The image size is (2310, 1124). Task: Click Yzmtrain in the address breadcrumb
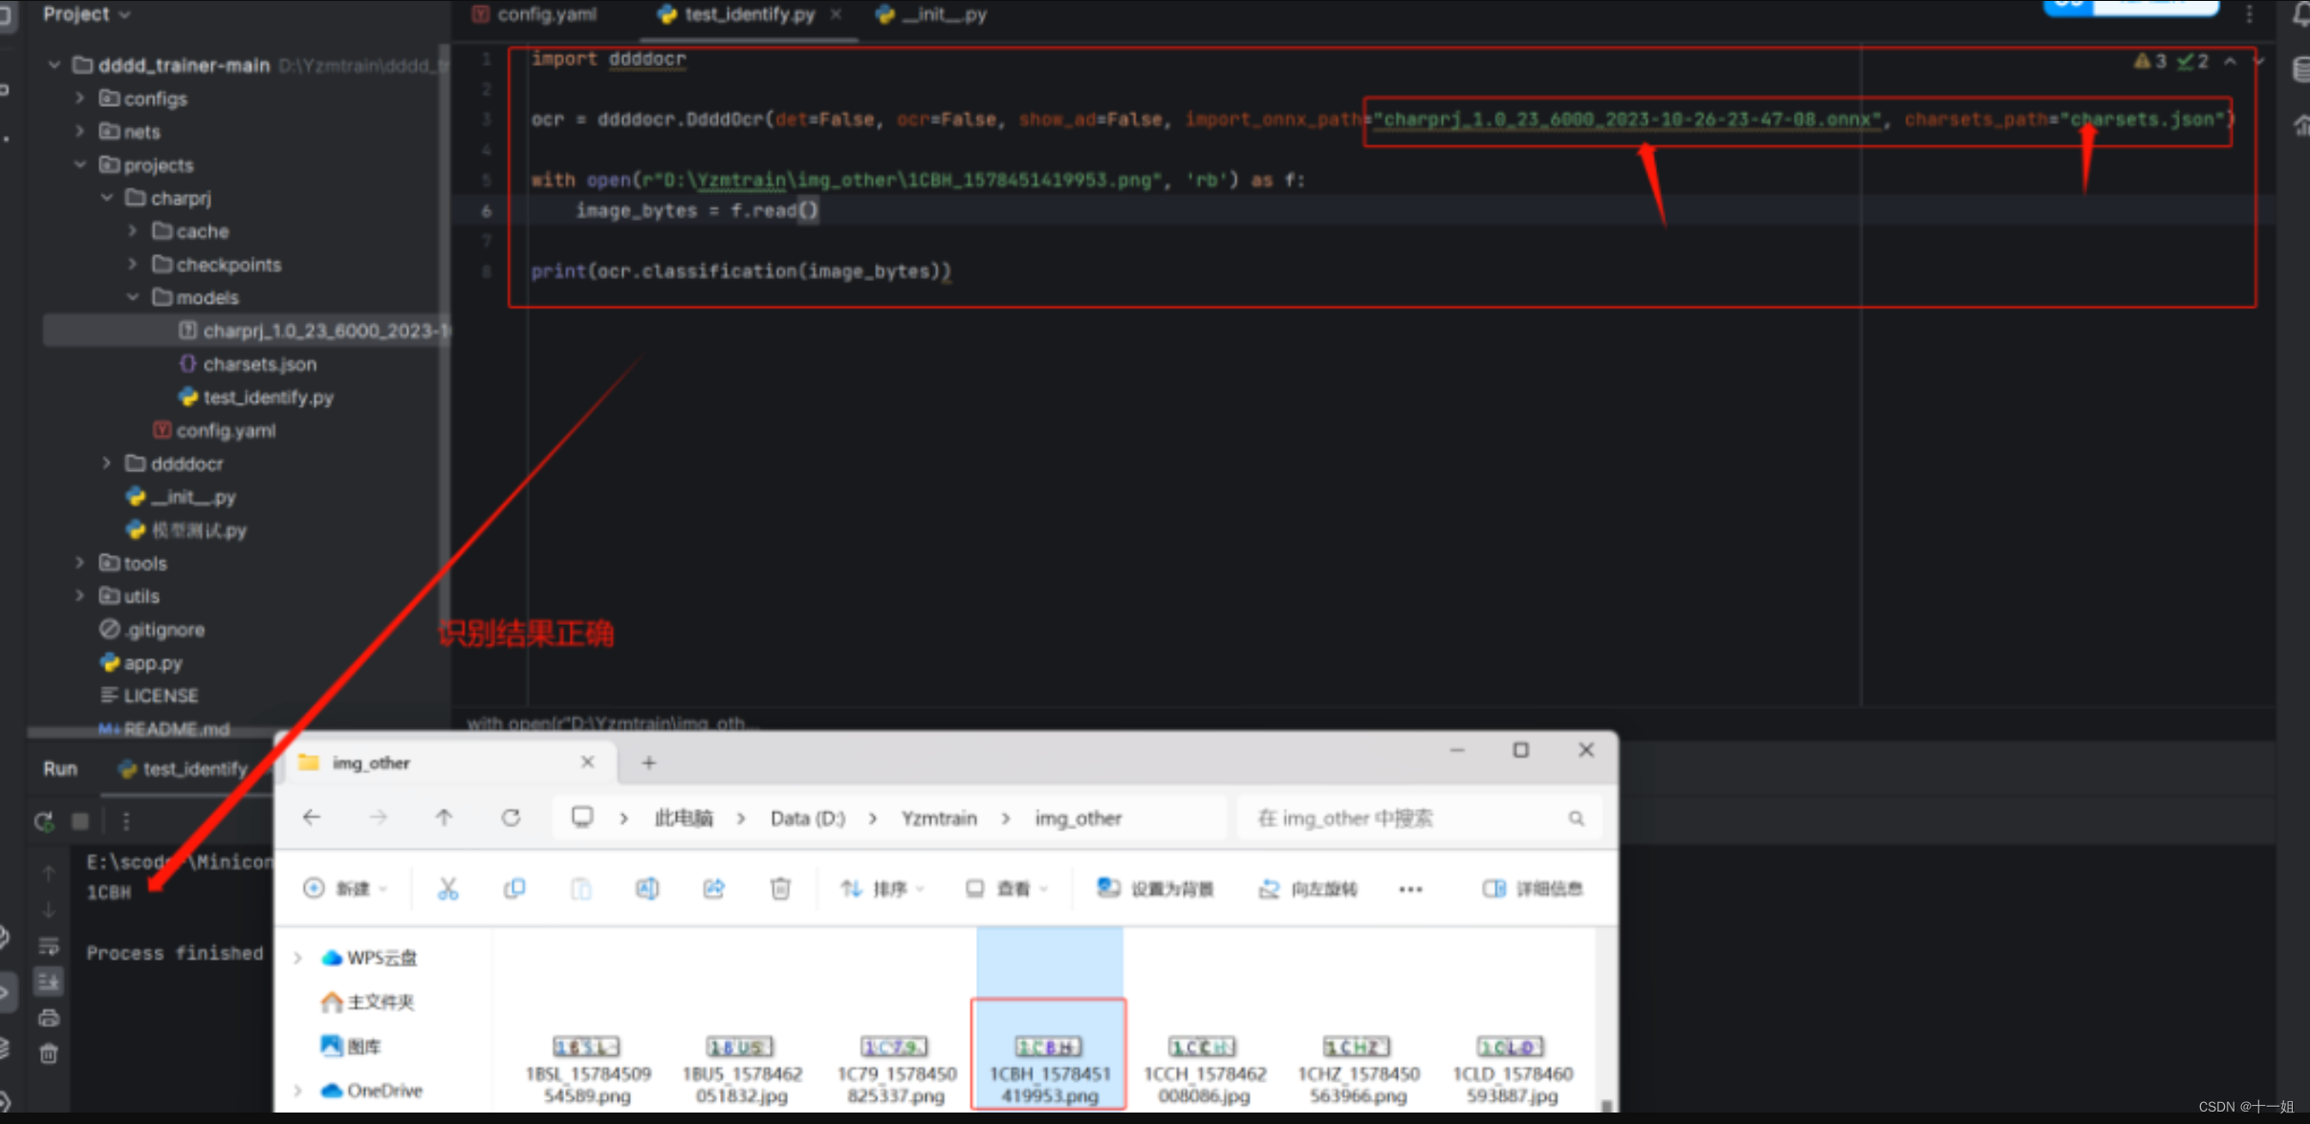coord(938,818)
